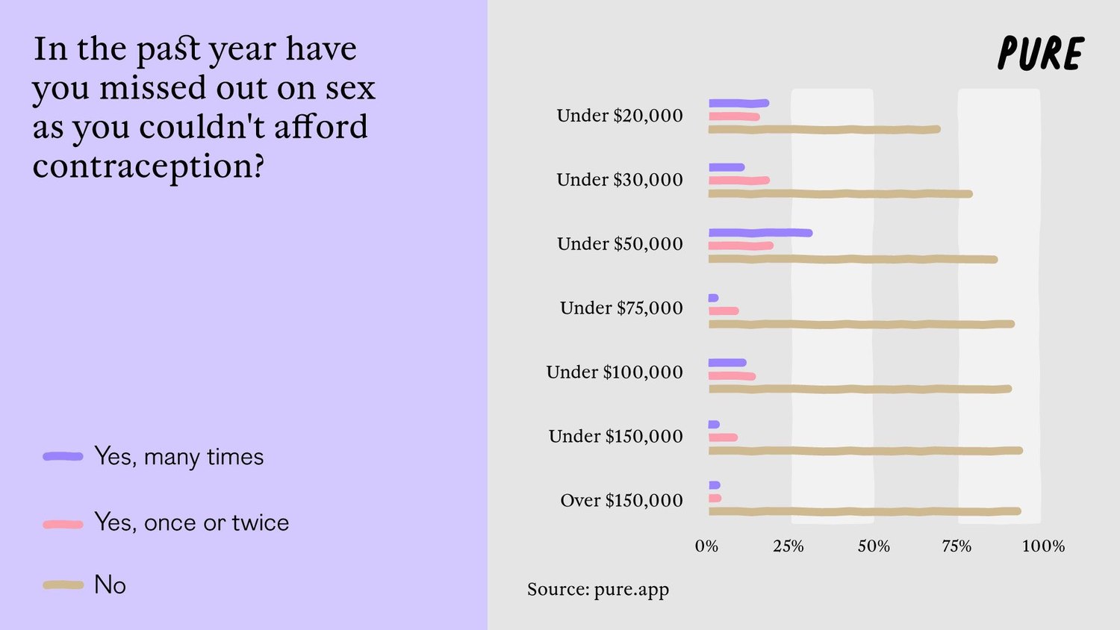Click the purple 'Yes, many times' legend swatch

63,456
